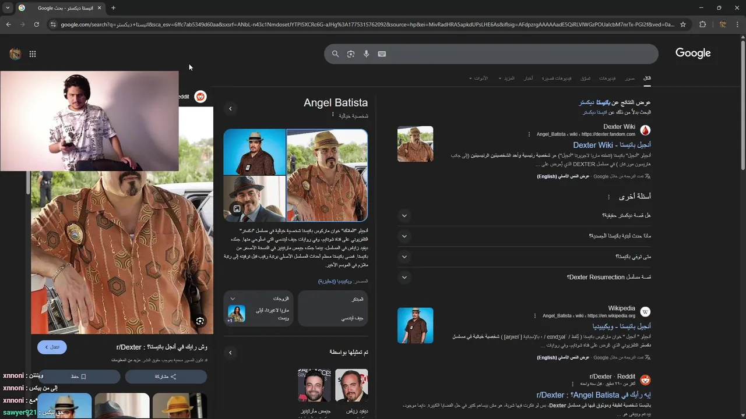Image resolution: width=746 pixels, height=419 pixels.
Task: Close the Google search browser tab
Action: coord(99,8)
